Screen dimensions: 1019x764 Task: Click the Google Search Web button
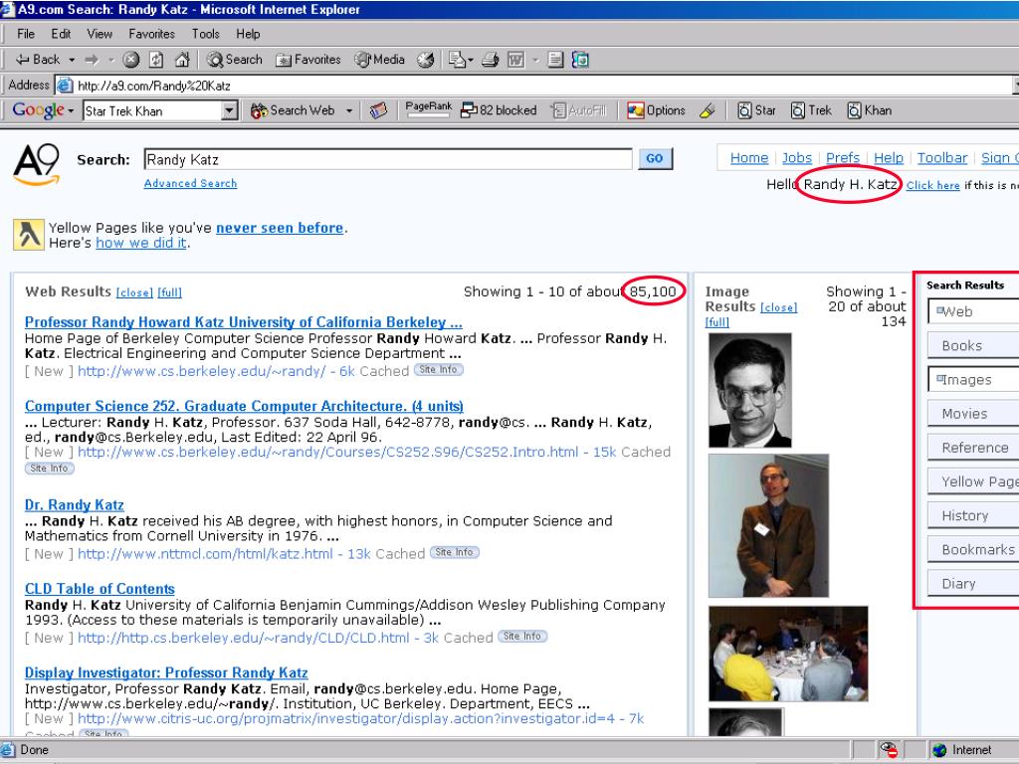(294, 111)
